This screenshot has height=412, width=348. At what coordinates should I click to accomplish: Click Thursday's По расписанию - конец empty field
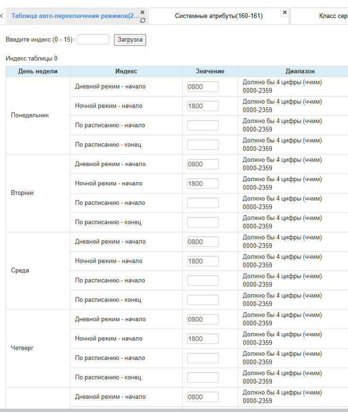pyautogui.click(x=203, y=377)
